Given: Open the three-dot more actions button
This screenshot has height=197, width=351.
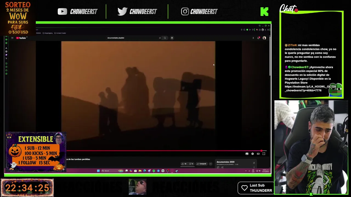Looking at the screenshot, I should (211, 164).
